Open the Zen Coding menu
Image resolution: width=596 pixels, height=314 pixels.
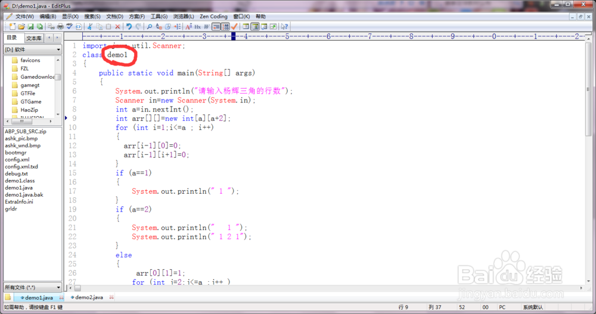point(213,16)
